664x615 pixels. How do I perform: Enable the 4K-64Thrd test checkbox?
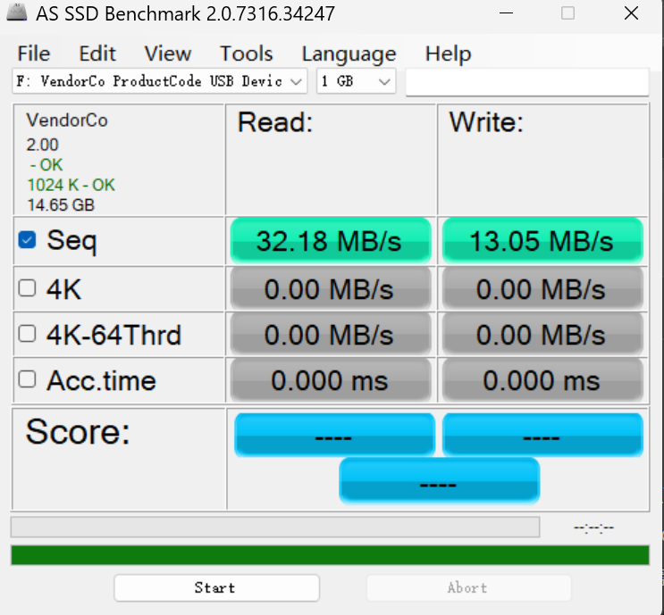coord(27,334)
